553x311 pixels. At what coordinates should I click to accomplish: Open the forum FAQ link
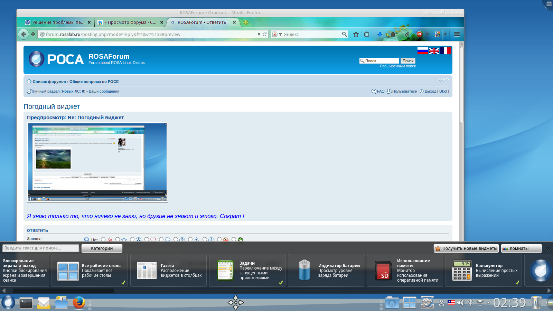click(x=381, y=91)
